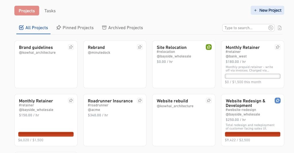Image resolution: width=294 pixels, height=153 pixels.
Task: Open the Site Relocation project title
Action: pyautogui.click(x=172, y=47)
